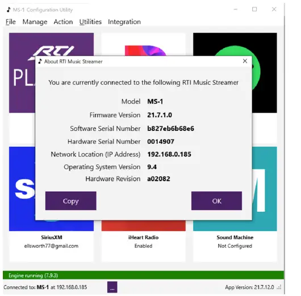The width and height of the screenshot is (301, 296).
Task: Click the SiriusXM label text
Action: tap(52, 237)
